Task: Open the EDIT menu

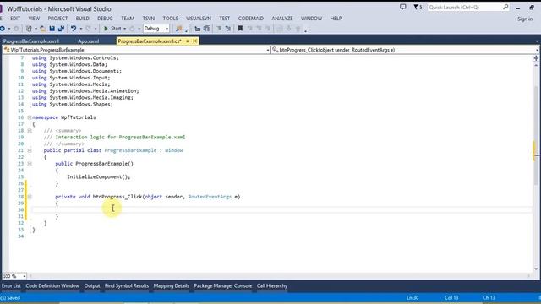Action: click(x=15, y=19)
